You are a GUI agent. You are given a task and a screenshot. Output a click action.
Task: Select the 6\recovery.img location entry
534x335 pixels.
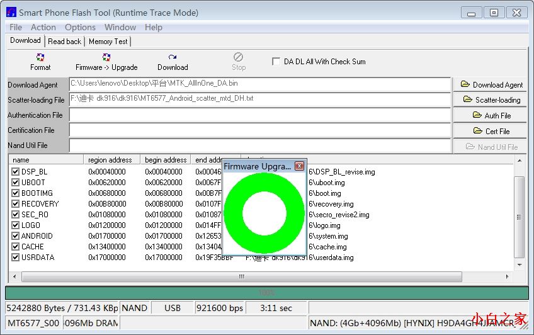pos(331,204)
